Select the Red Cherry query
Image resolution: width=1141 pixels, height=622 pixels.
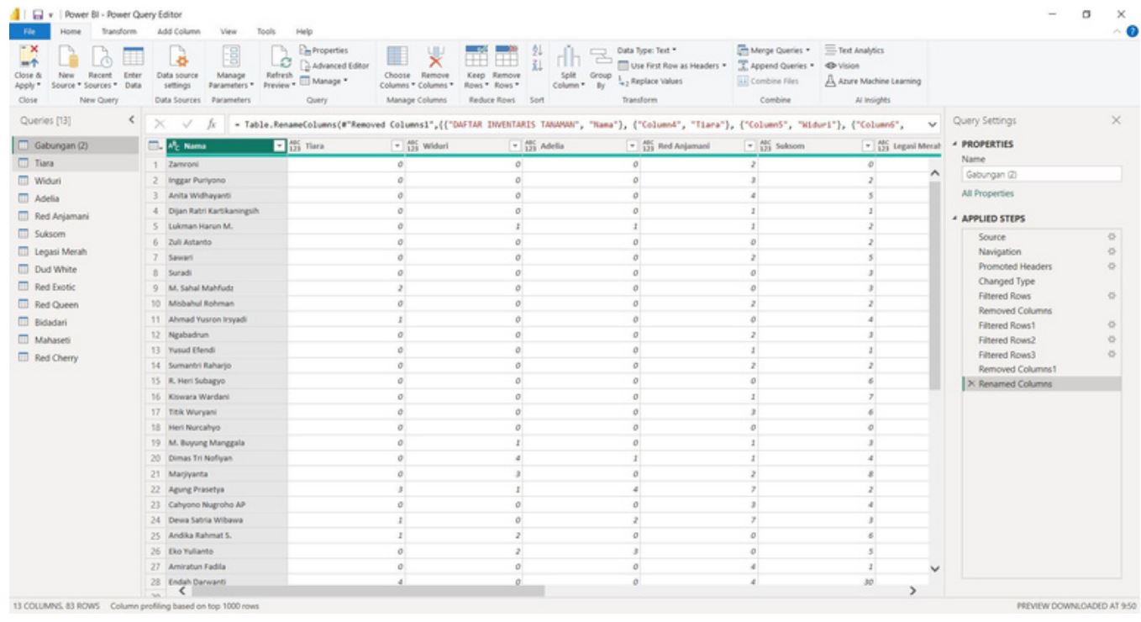76,358
